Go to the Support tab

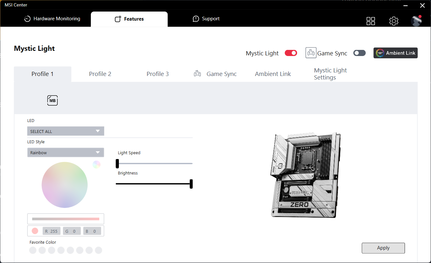206,19
